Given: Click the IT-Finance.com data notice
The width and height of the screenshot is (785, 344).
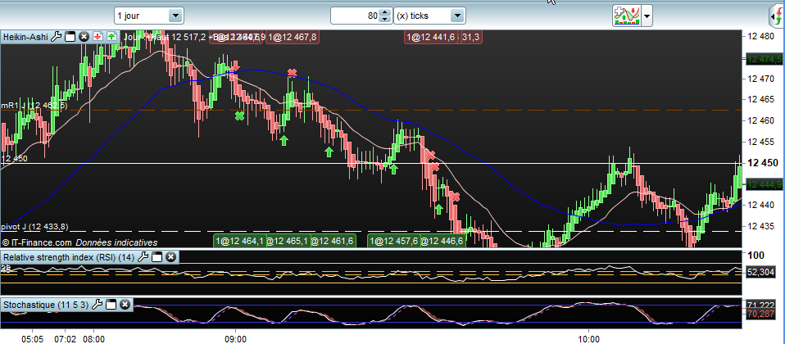Looking at the screenshot, I should click(x=80, y=242).
